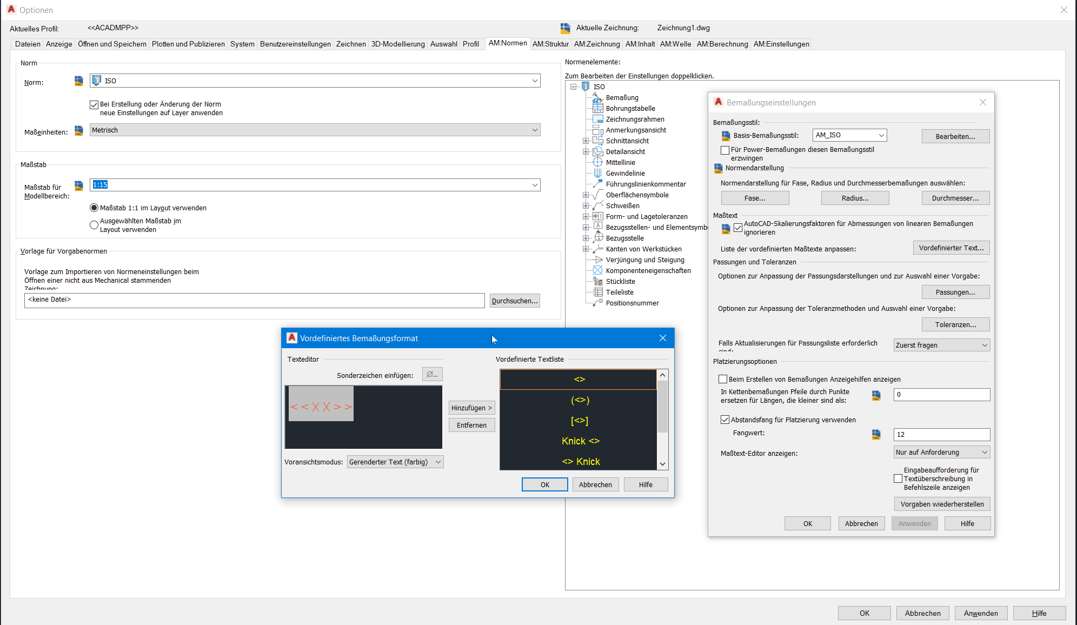
Task: Switch to the AM:Struktur tab
Action: pyautogui.click(x=550, y=44)
